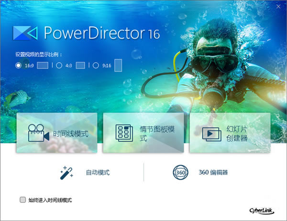Click the 设置视频的显示比例 label
The height and width of the screenshot is (221, 287).
point(39,55)
